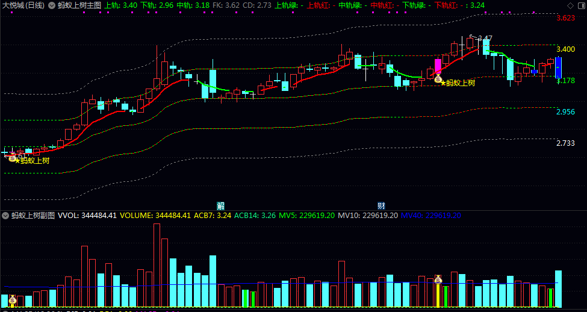This screenshot has height=312, width=587.
Task: Click the MV40: 229619.20 readout
Action: (431, 216)
